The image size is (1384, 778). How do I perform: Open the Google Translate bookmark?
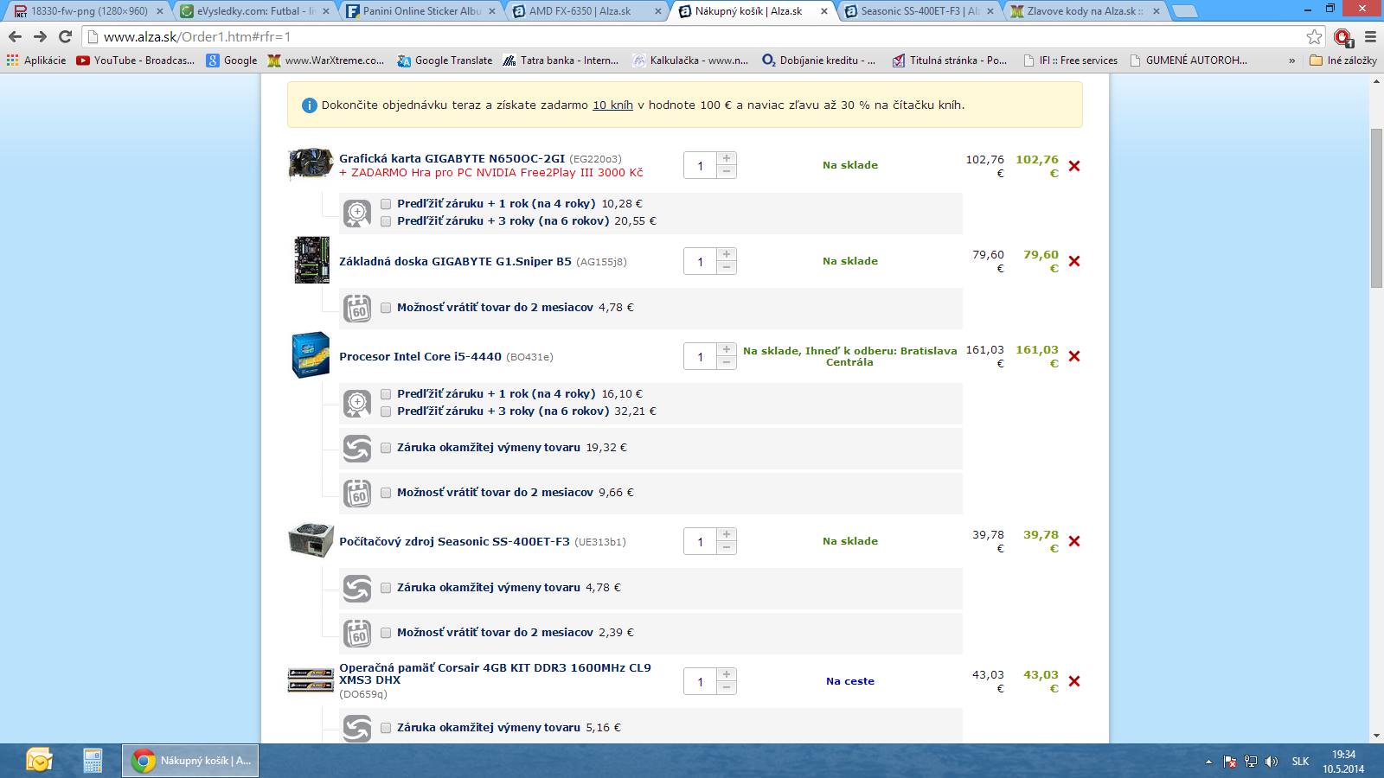[445, 61]
